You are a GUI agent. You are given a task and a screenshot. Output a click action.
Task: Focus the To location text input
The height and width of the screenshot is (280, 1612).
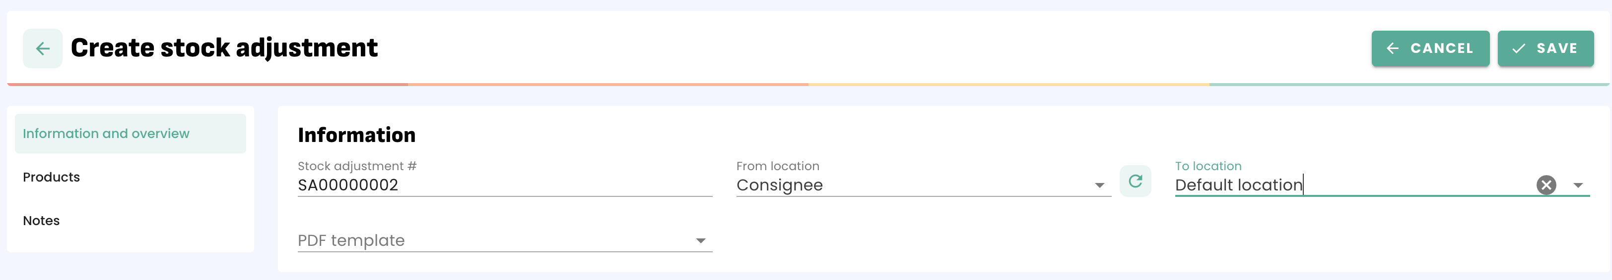[x=1345, y=185]
